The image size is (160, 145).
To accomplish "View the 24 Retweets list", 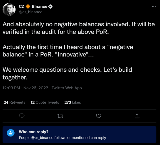I will click(x=14, y=102).
